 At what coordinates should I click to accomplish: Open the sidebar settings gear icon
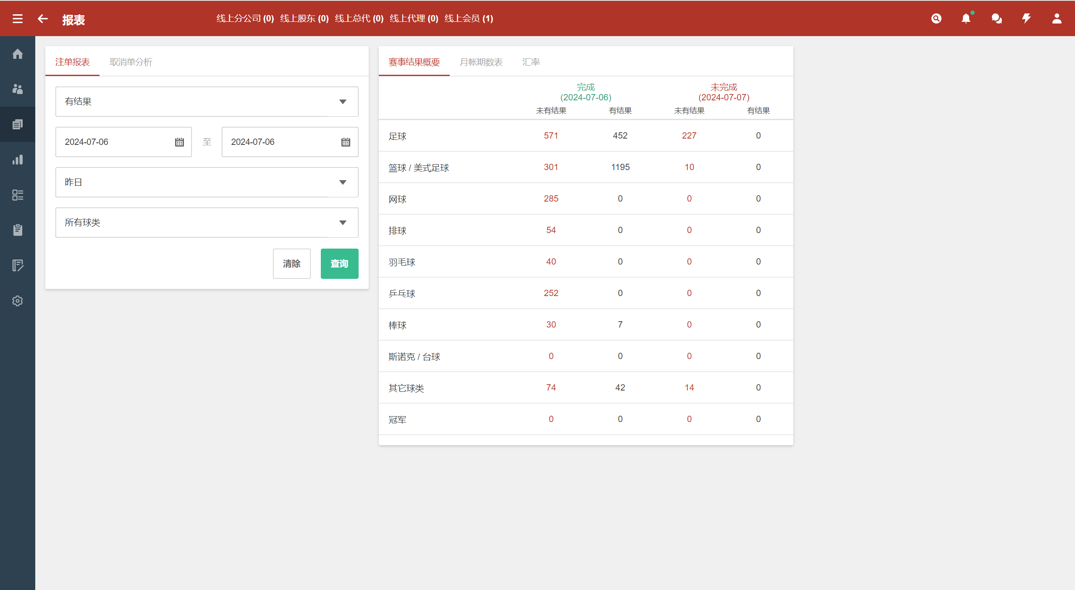18,301
